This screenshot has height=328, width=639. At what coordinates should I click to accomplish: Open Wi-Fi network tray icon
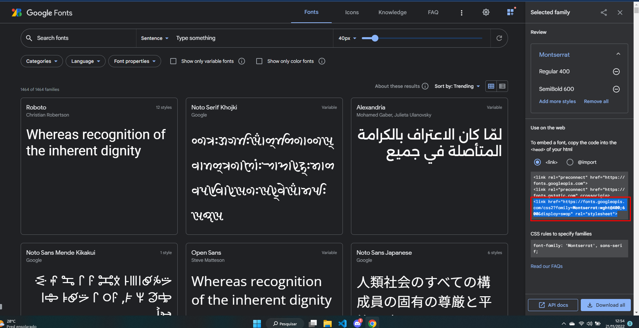(581, 324)
